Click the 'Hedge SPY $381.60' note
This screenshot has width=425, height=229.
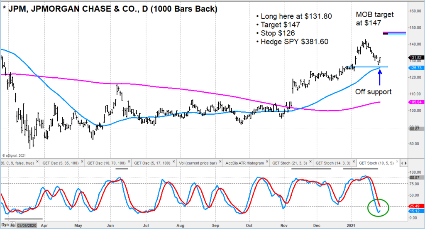coord(292,42)
